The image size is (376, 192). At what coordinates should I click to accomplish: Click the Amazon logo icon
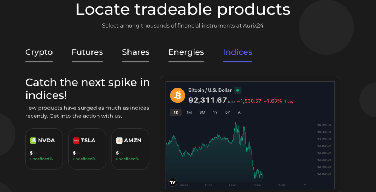point(119,140)
